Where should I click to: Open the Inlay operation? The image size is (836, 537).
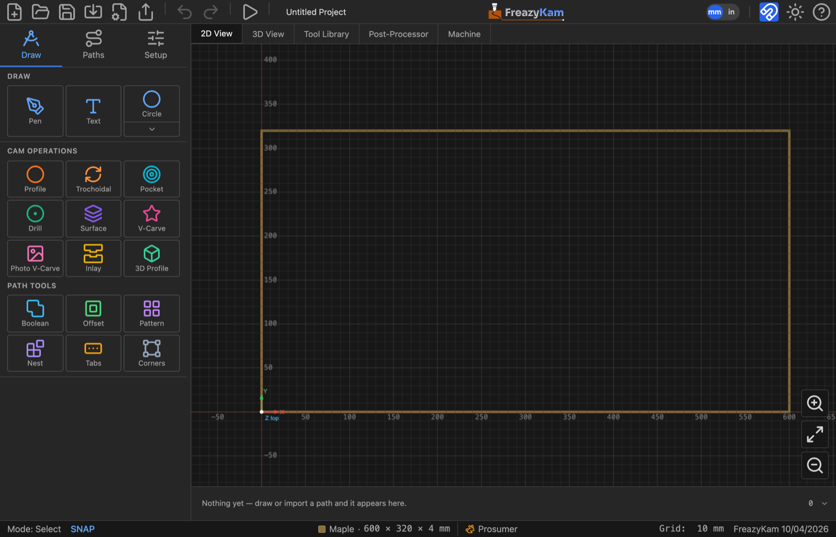94,258
